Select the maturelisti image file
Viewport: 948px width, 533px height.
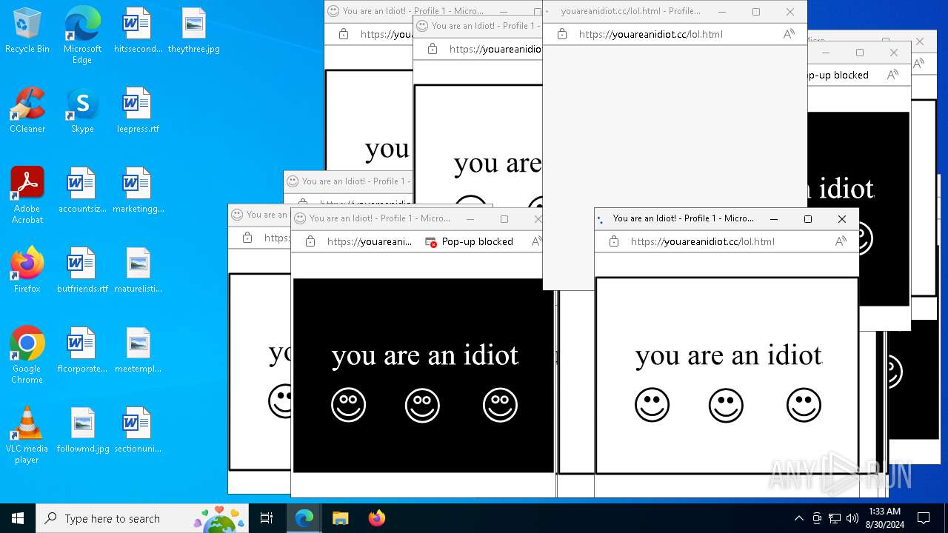pyautogui.click(x=138, y=270)
